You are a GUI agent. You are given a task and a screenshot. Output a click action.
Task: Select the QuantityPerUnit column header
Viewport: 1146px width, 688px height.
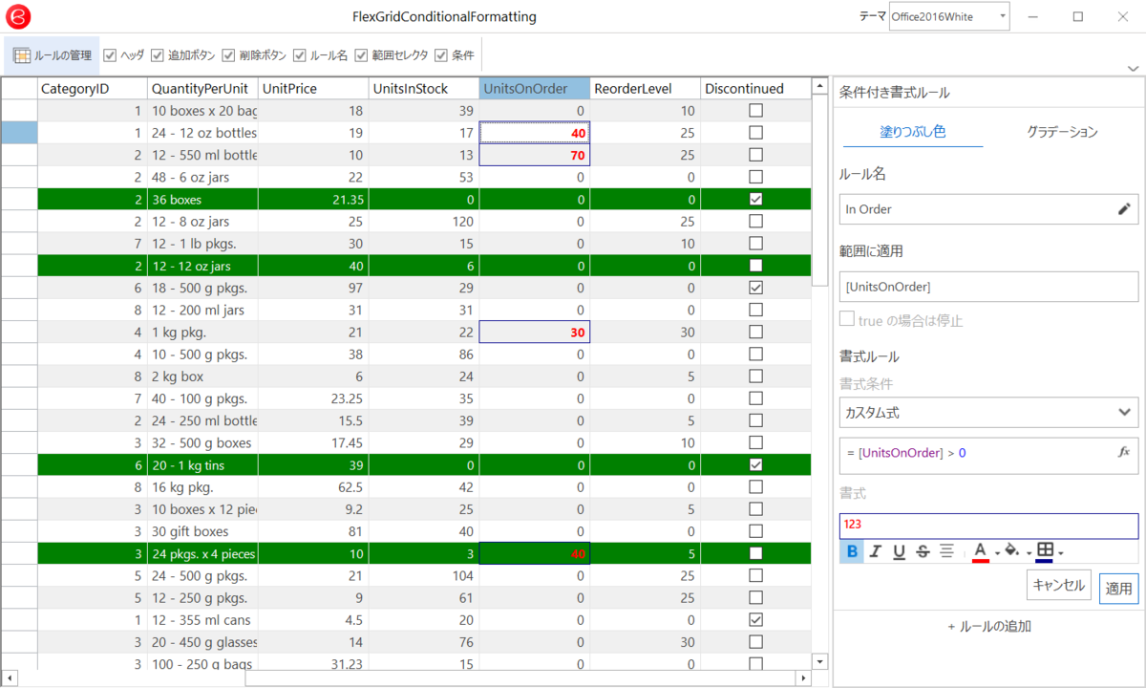[202, 89]
